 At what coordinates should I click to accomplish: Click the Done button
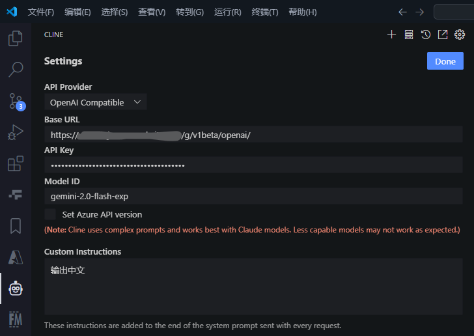(445, 61)
